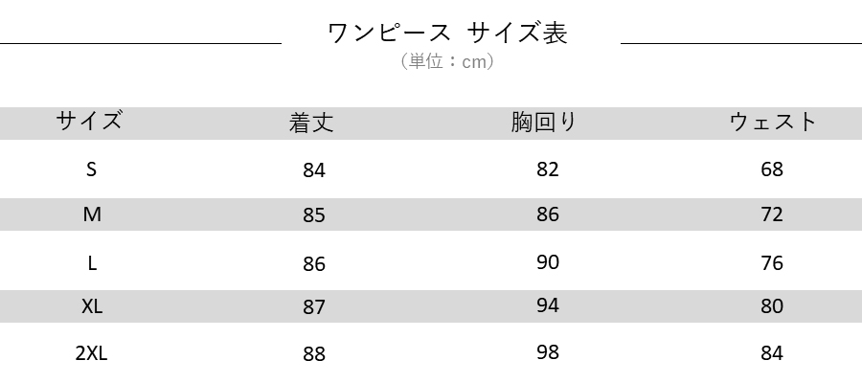Viewport: 862px width, 383px height.
Task: Click the 着丈 value 84 for S
Action: [x=314, y=170]
